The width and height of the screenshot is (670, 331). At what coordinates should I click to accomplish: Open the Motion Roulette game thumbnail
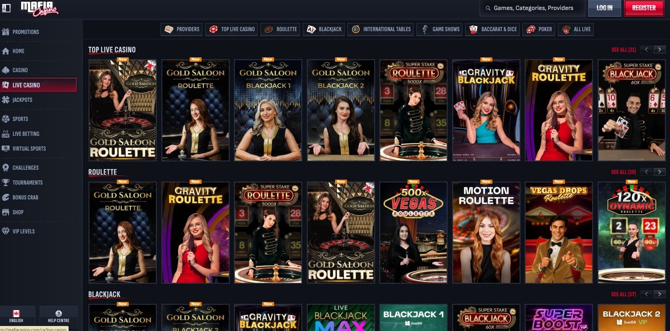tap(486, 233)
